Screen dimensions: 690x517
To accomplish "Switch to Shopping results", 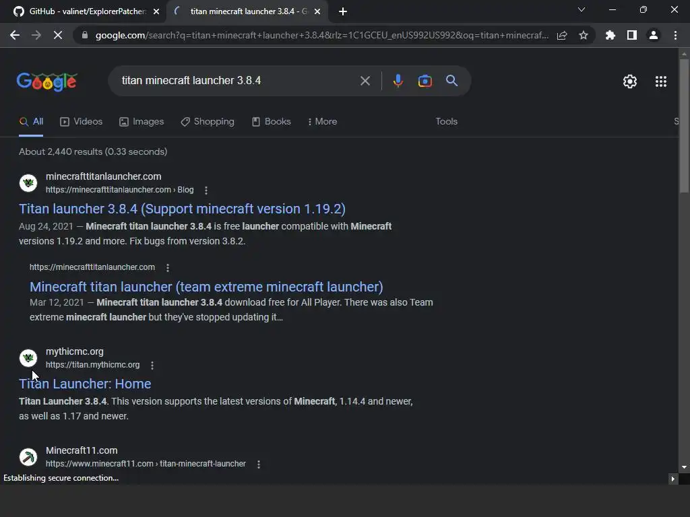I will coord(208,122).
